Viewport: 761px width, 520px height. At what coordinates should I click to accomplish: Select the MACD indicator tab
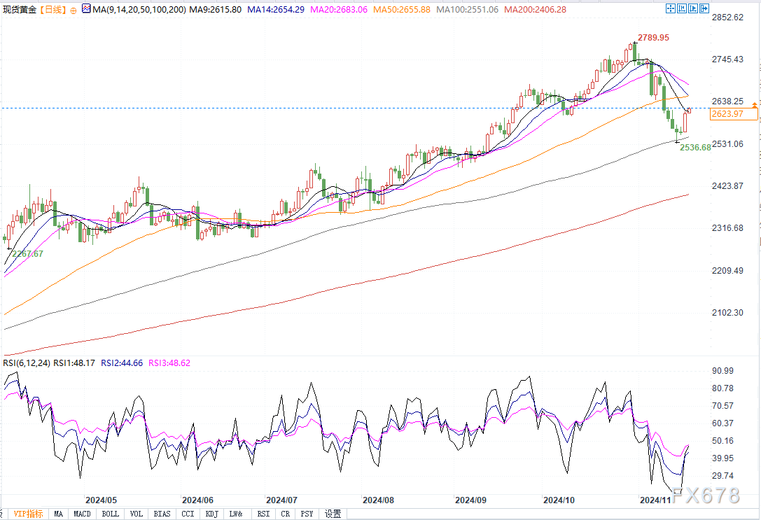[82, 514]
